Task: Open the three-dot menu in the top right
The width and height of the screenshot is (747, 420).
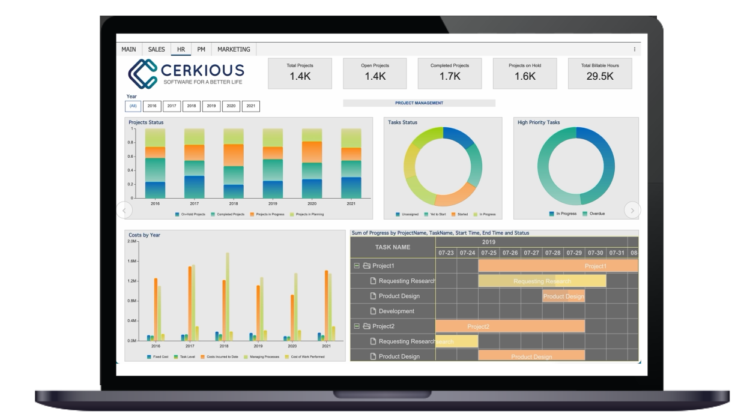Action: click(636, 48)
